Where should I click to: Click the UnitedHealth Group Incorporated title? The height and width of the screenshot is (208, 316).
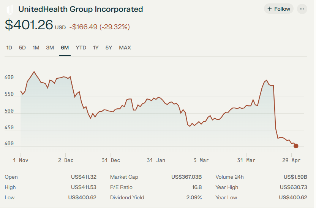[x=81, y=9]
